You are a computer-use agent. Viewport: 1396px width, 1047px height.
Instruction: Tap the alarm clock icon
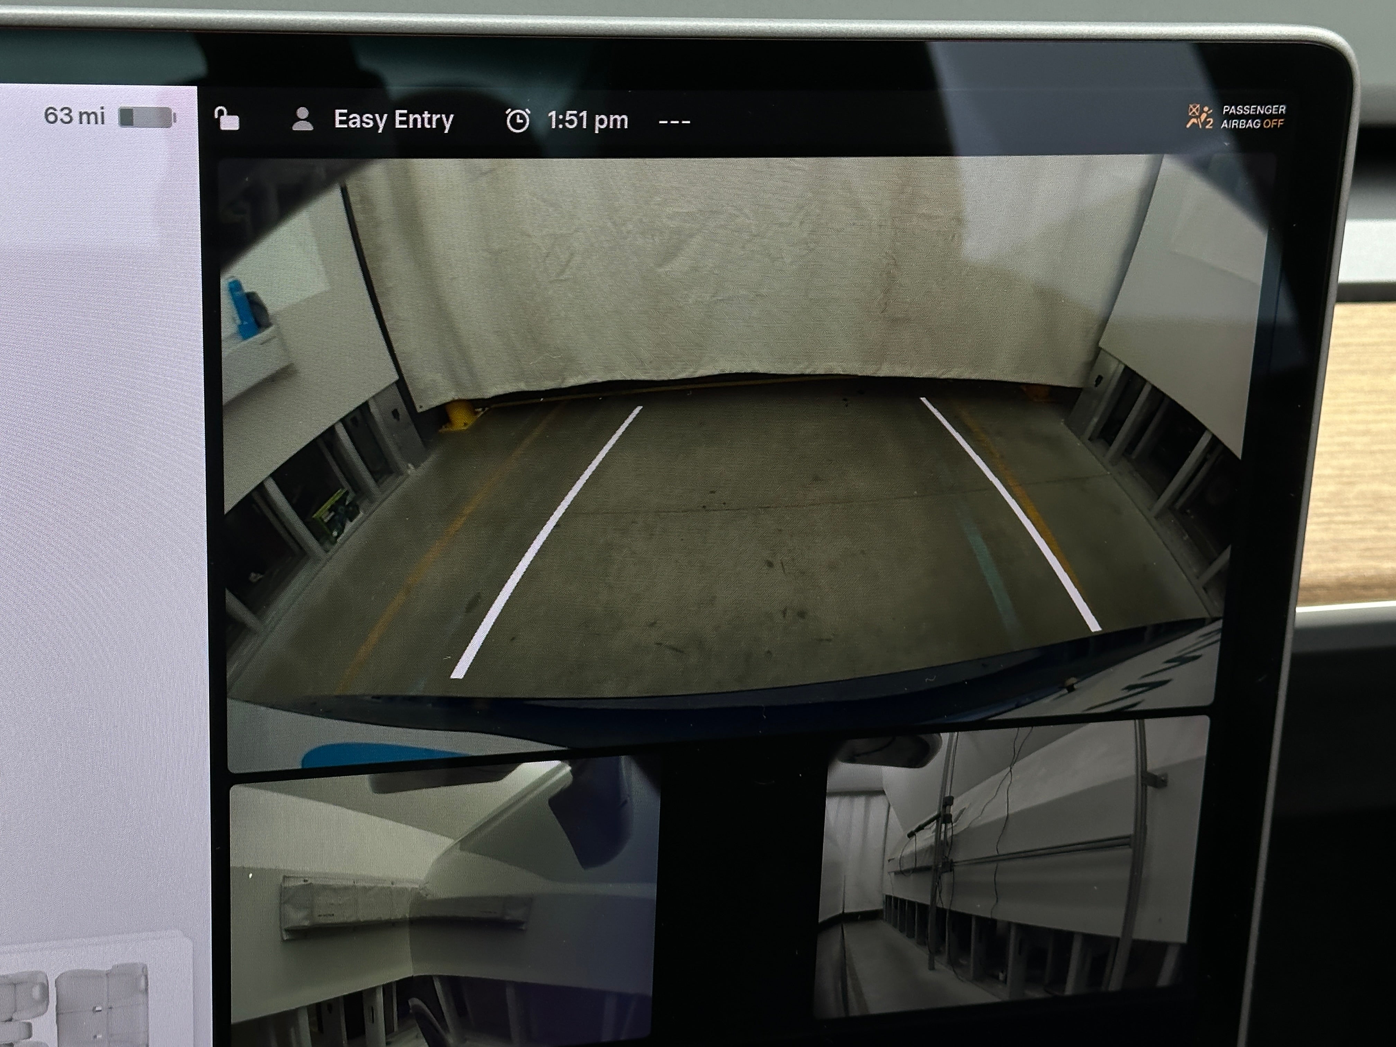(518, 120)
